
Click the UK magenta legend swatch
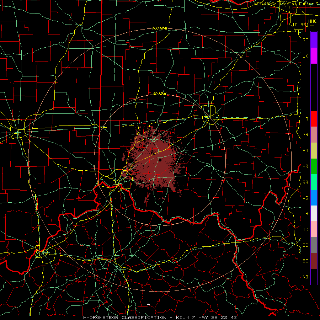click(x=314, y=55)
